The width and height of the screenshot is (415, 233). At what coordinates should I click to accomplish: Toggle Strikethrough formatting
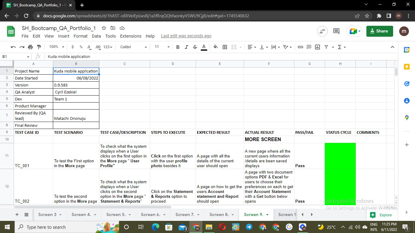coord(195,47)
